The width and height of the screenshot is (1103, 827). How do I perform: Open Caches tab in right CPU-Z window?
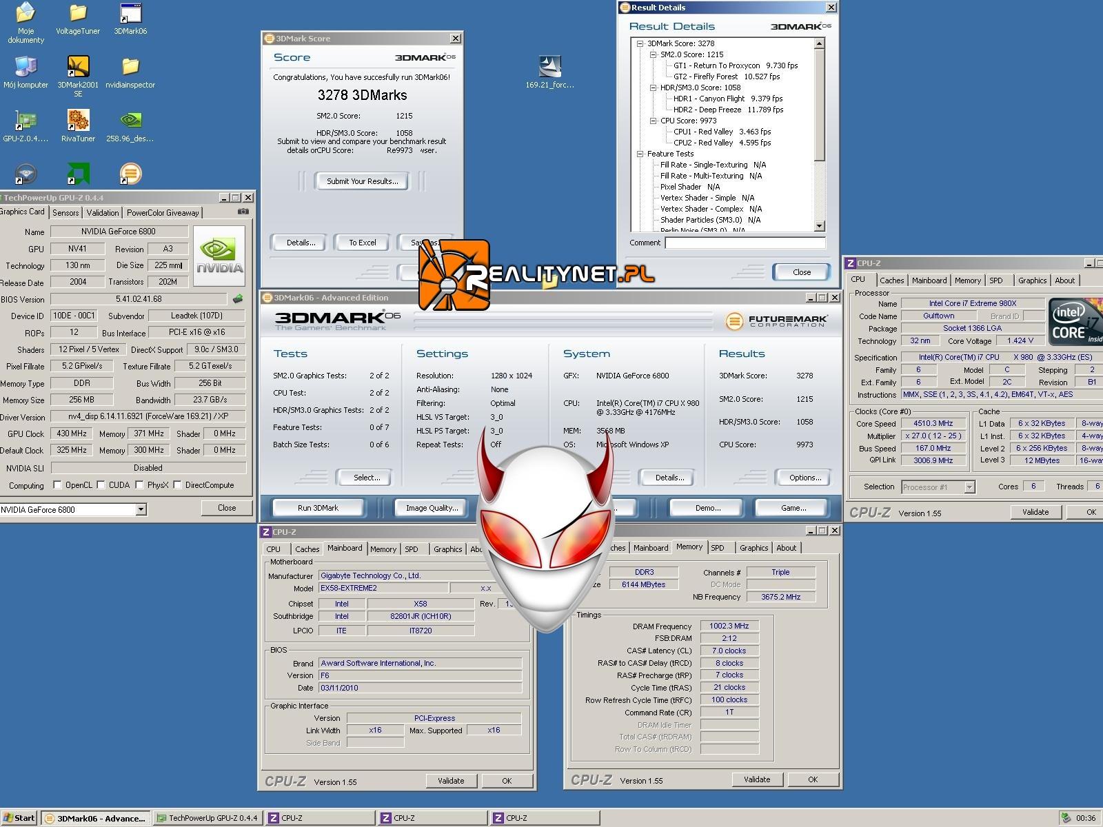[891, 280]
